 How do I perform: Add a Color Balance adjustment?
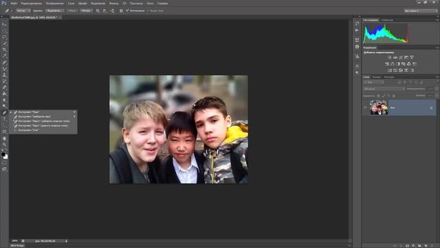pos(393,64)
